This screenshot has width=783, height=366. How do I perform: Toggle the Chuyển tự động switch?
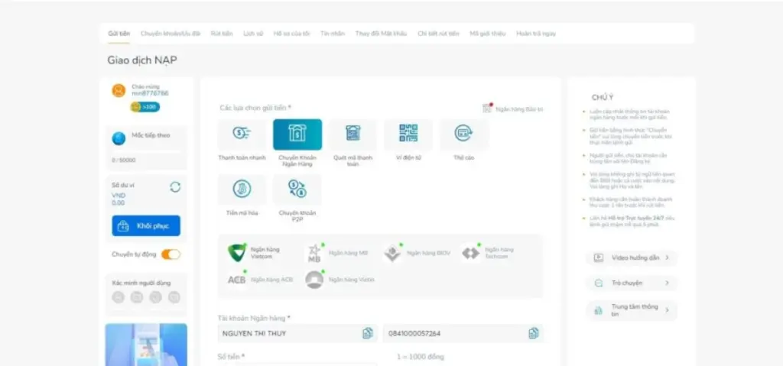point(171,254)
